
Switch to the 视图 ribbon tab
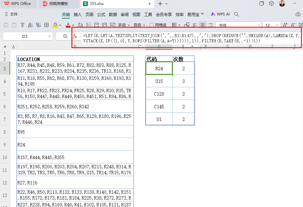tap(136, 15)
